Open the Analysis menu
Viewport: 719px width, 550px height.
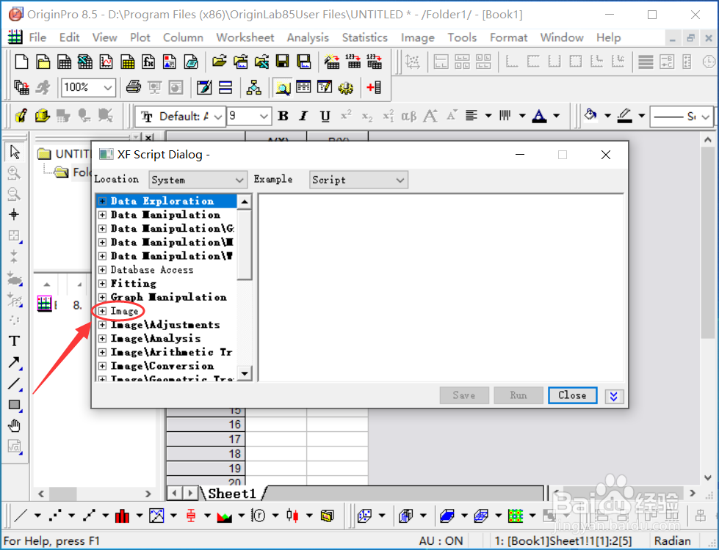(x=308, y=37)
